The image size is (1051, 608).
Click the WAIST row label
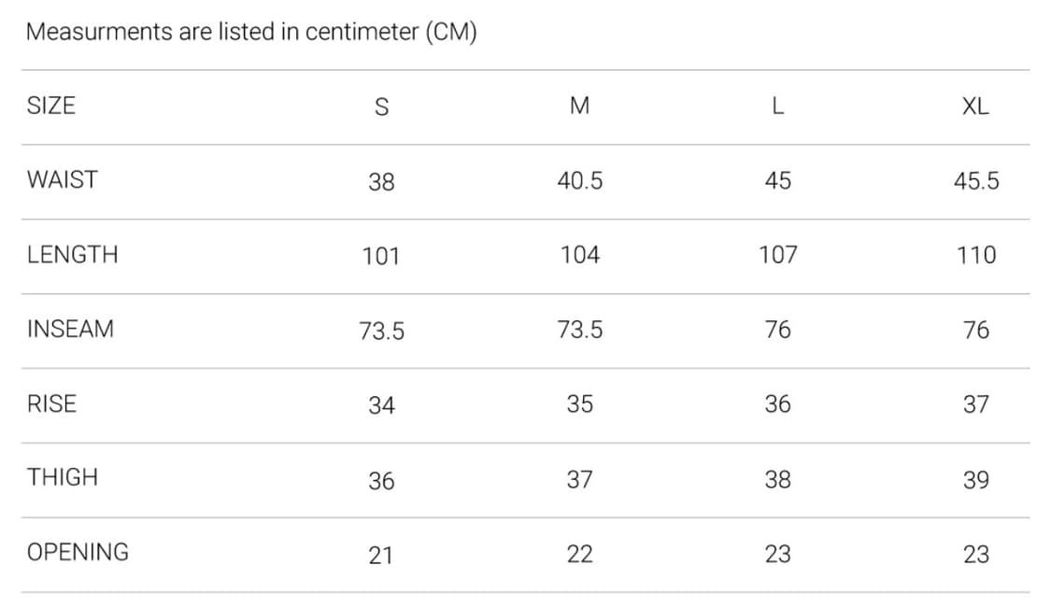point(63,179)
